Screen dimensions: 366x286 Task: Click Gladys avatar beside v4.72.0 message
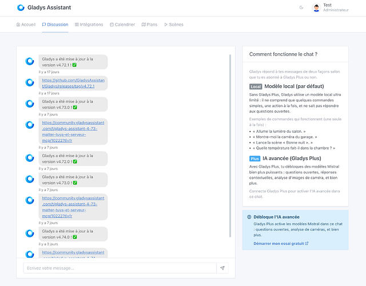(30, 158)
